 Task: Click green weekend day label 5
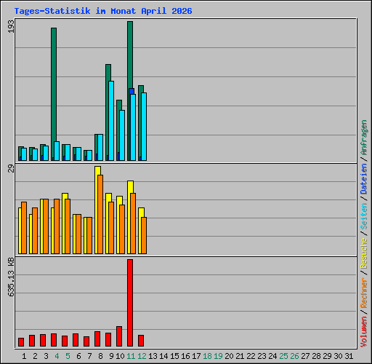point(68,356)
